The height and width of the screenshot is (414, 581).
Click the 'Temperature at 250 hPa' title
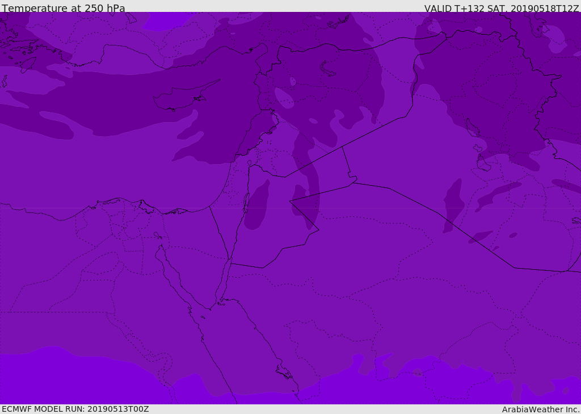coord(63,9)
